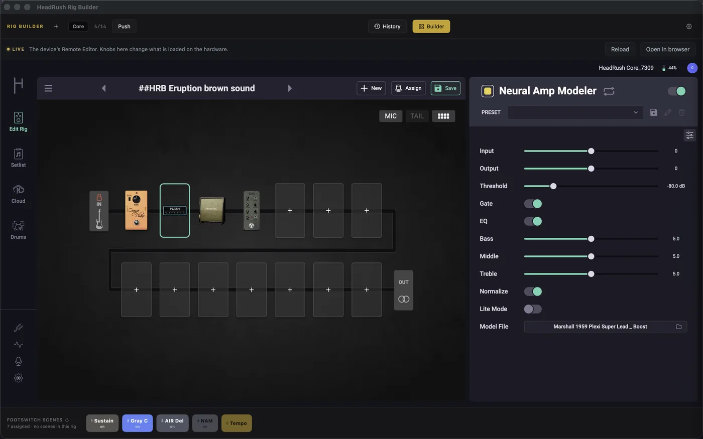Open the Edit Rig view in sidebar

(x=18, y=122)
